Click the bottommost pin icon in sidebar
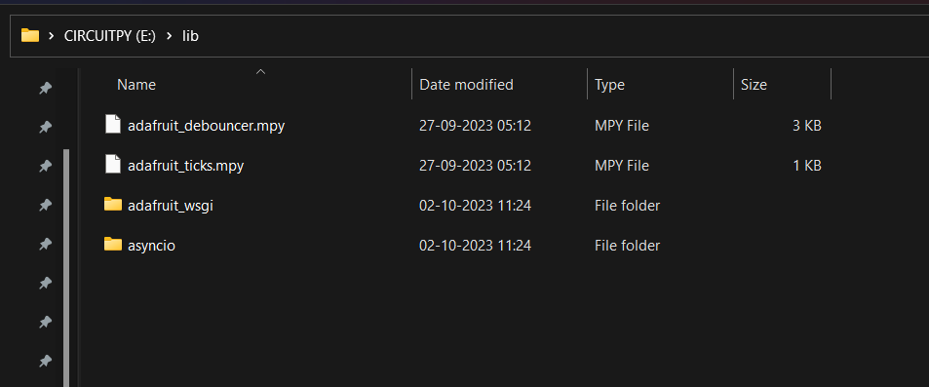The height and width of the screenshot is (387, 929). coord(45,361)
